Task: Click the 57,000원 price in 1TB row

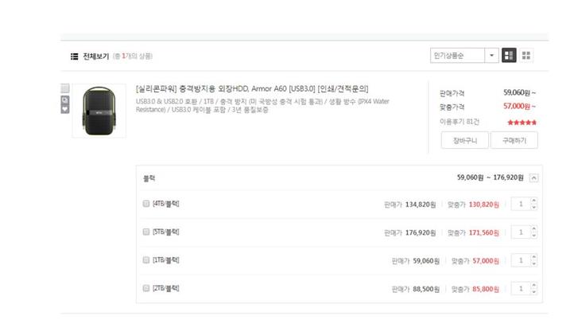Action: 486,261
